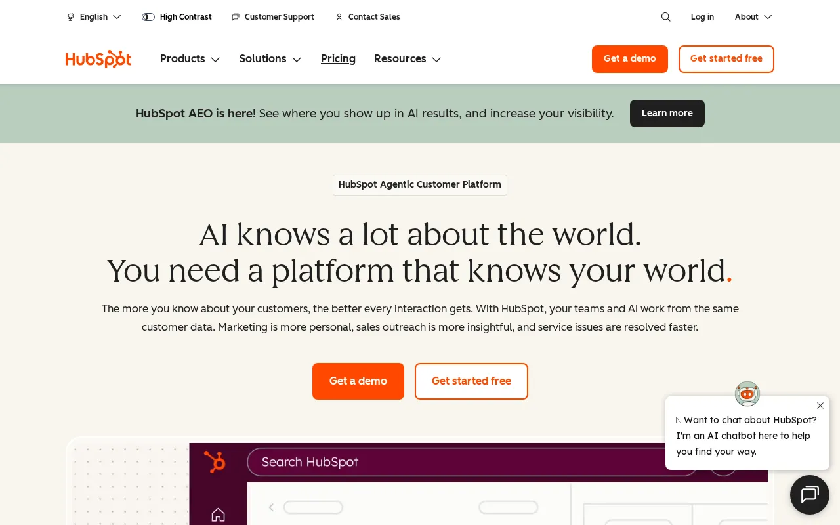Click the Customer Support chat bubble icon
The image size is (840, 525).
(x=236, y=17)
